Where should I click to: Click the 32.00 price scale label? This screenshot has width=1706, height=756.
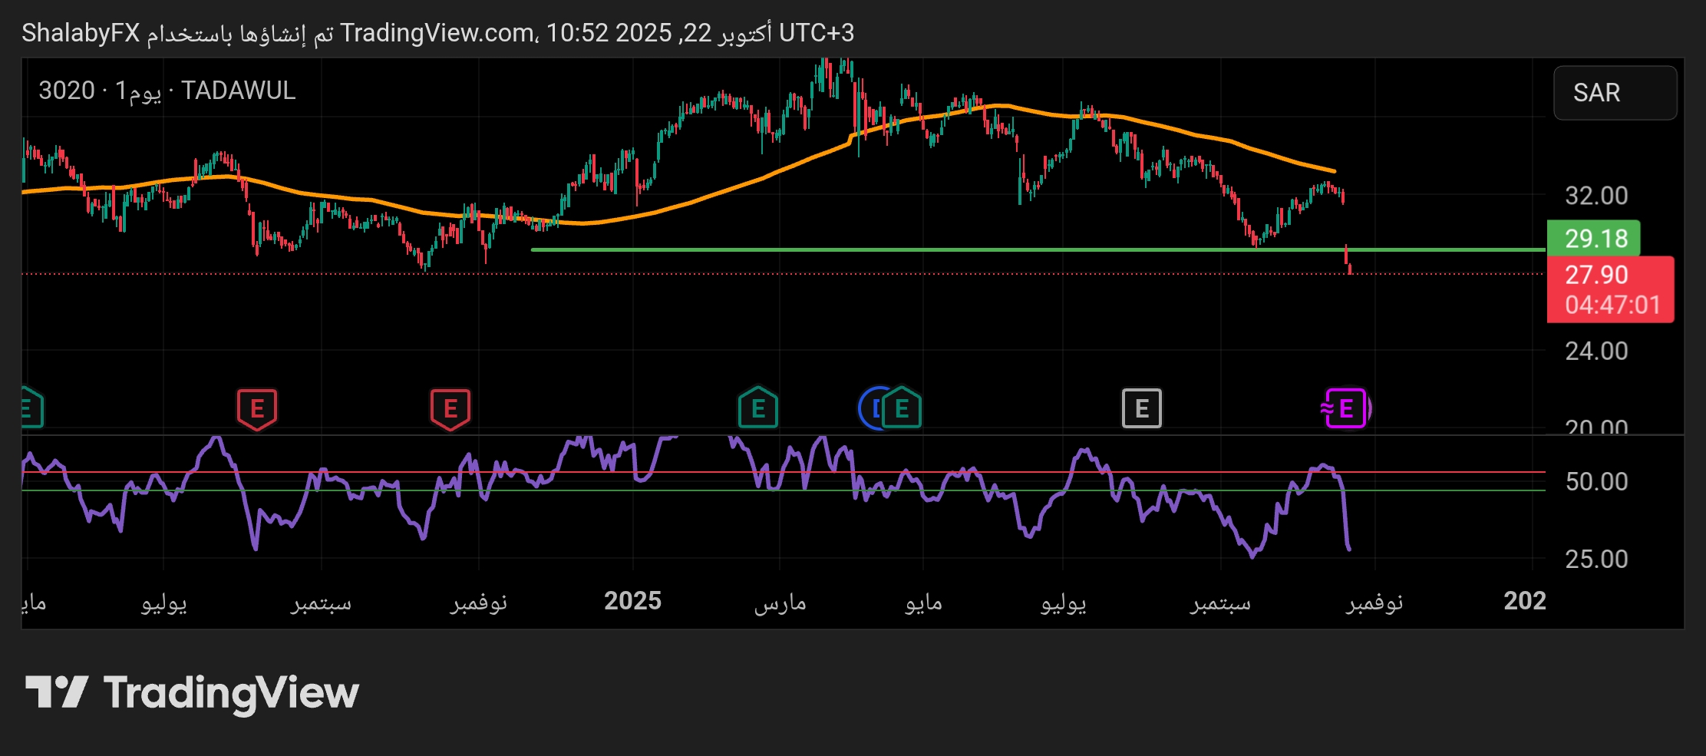pyautogui.click(x=1596, y=196)
